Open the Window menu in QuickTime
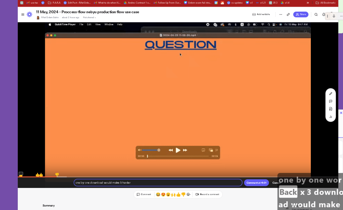Image resolution: width=343 pixels, height=210 pixels. coord(109,24)
